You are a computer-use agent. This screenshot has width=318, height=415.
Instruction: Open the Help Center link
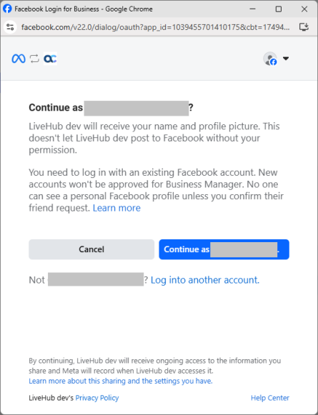(x=270, y=398)
